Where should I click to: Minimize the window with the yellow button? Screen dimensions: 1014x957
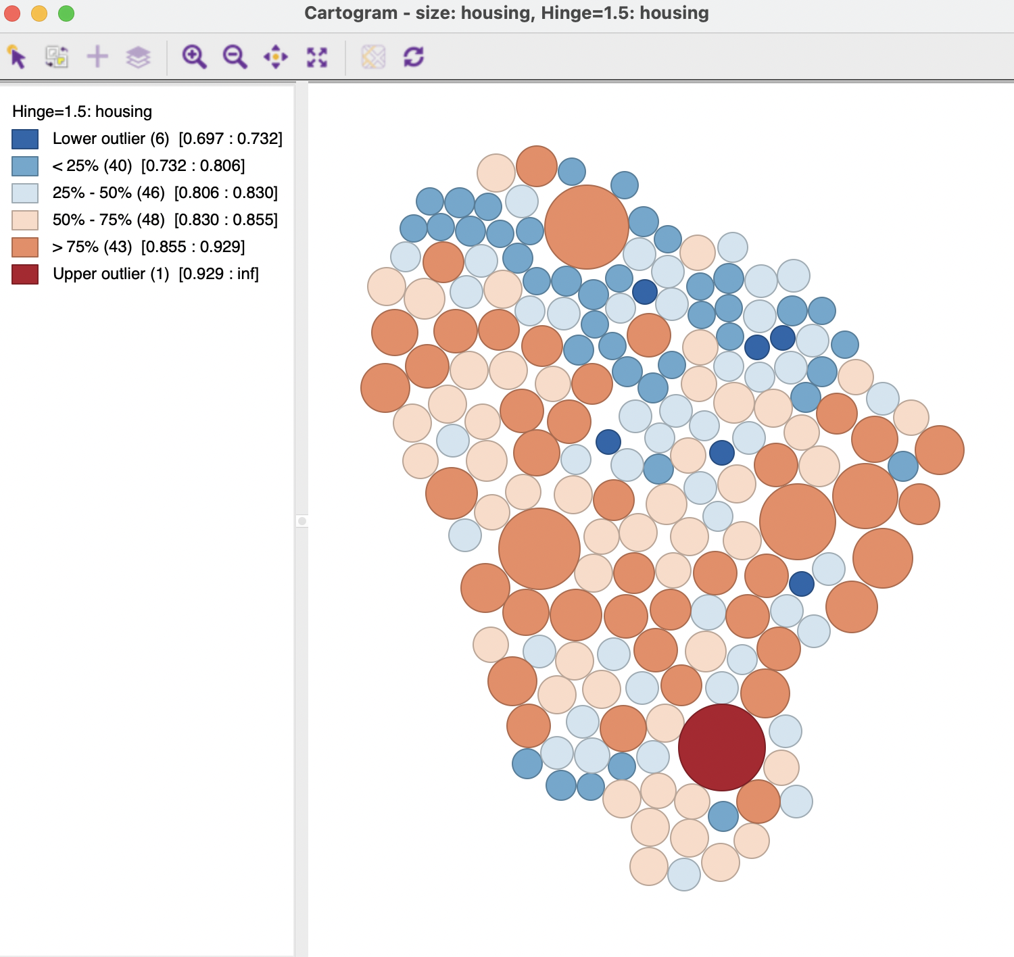[x=39, y=14]
